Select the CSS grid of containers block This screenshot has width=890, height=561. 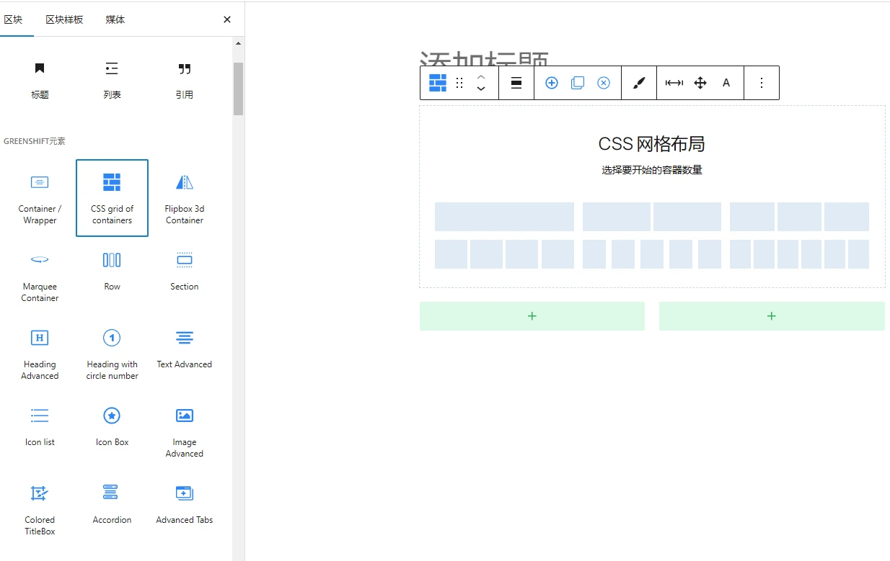point(112,197)
